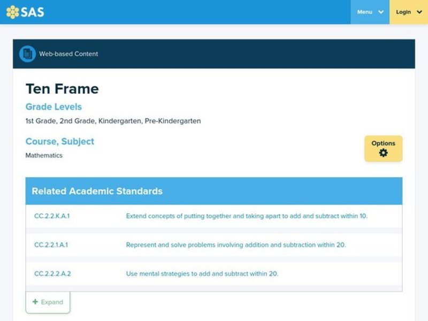
Task: Click the Grade Levels heading
Action: [53, 107]
